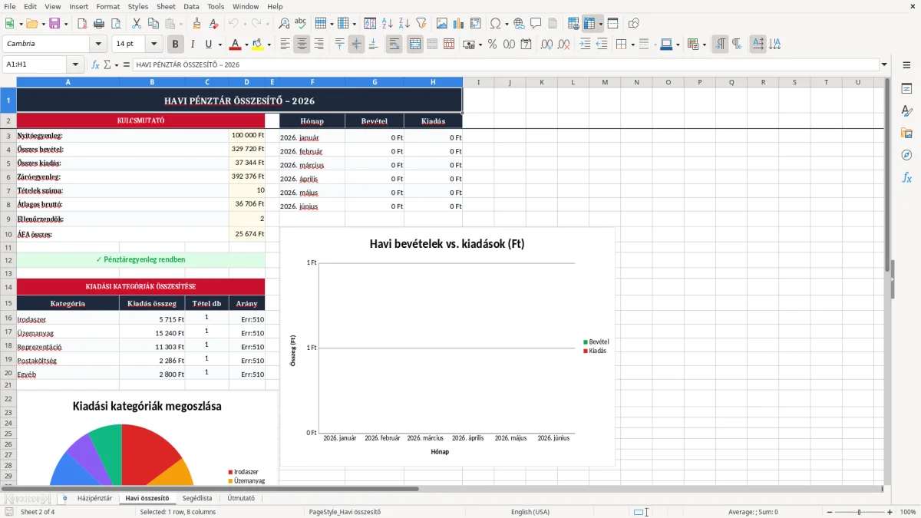Switch to Segédlista sheet tab
Viewport: 921px width, 518px height.
point(197,498)
